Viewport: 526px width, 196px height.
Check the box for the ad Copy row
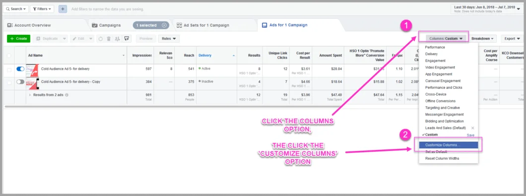pyautogui.click(x=9, y=82)
